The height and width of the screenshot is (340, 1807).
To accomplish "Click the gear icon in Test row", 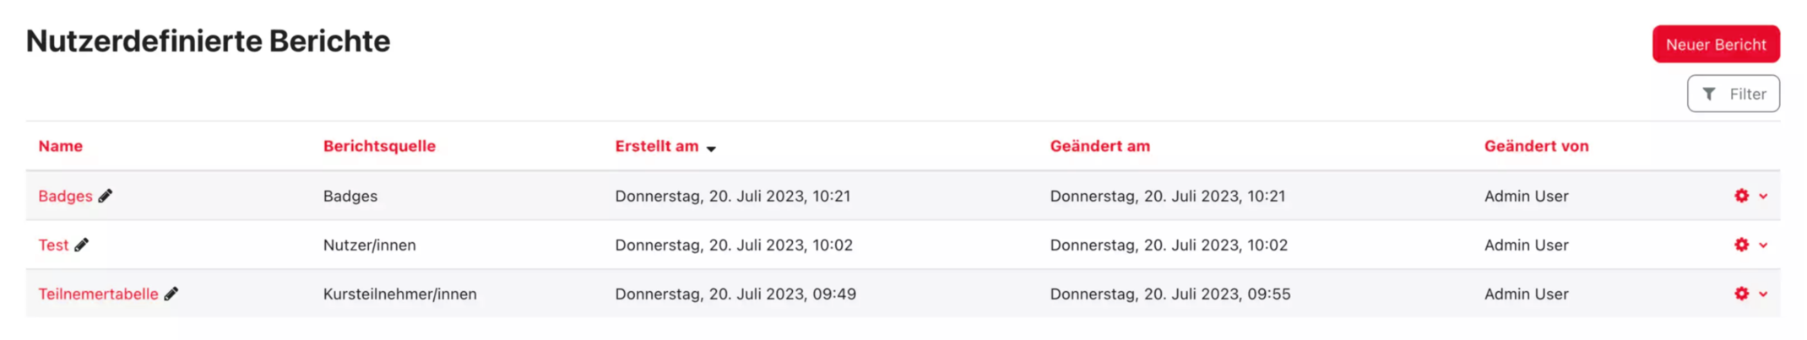I will pos(1741,245).
